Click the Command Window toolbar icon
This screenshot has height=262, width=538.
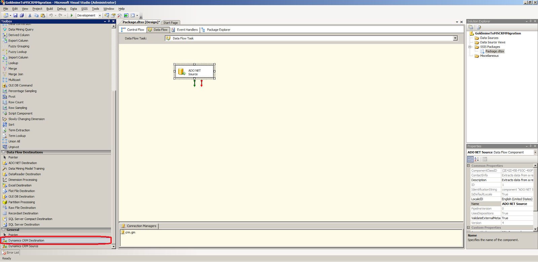tap(132, 15)
